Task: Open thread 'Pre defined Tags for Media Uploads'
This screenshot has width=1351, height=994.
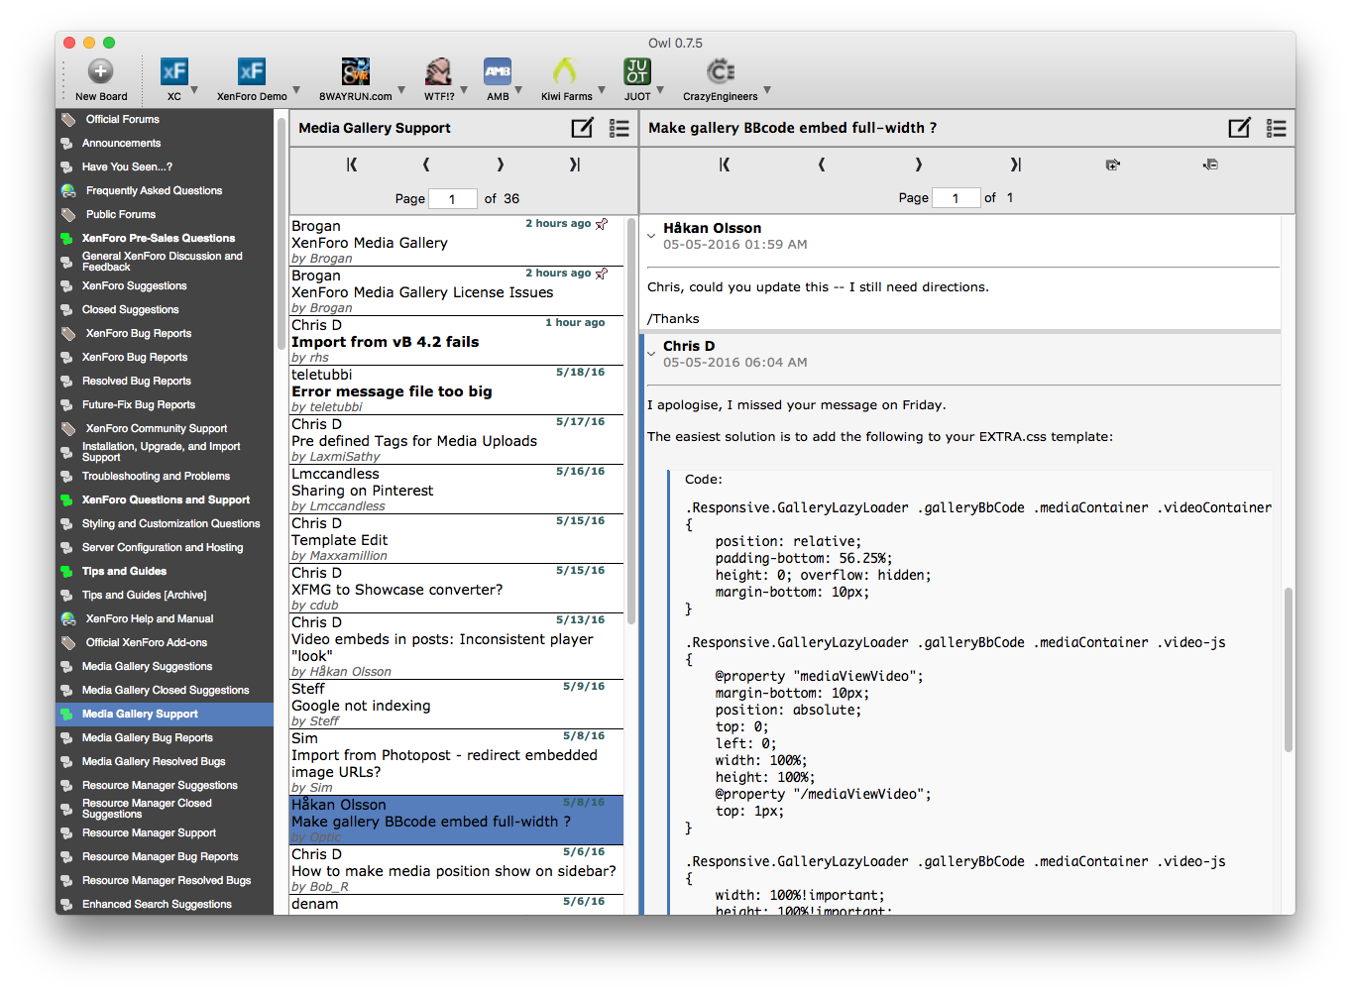Action: [457, 440]
